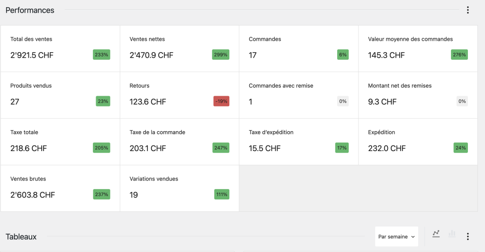Open the Retours summary tile
This screenshot has height=252, width=485.
pyautogui.click(x=180, y=95)
